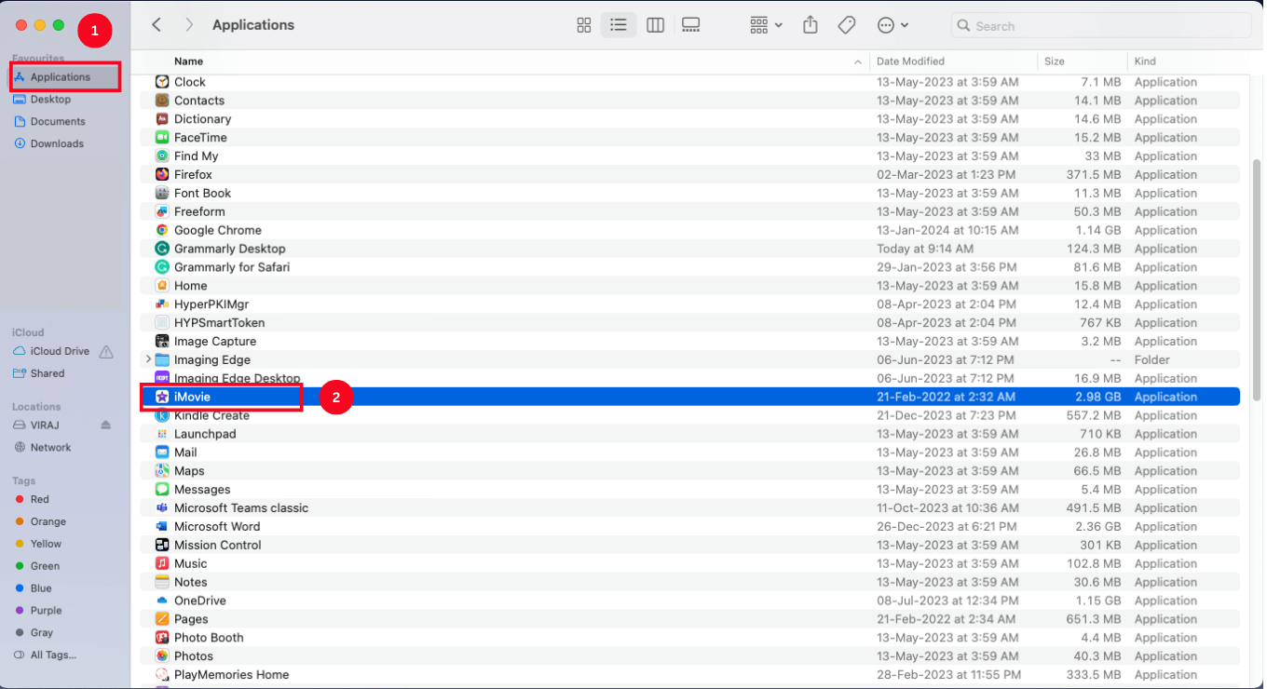
Task: Open the More actions ellipsis menu
Action: click(892, 25)
